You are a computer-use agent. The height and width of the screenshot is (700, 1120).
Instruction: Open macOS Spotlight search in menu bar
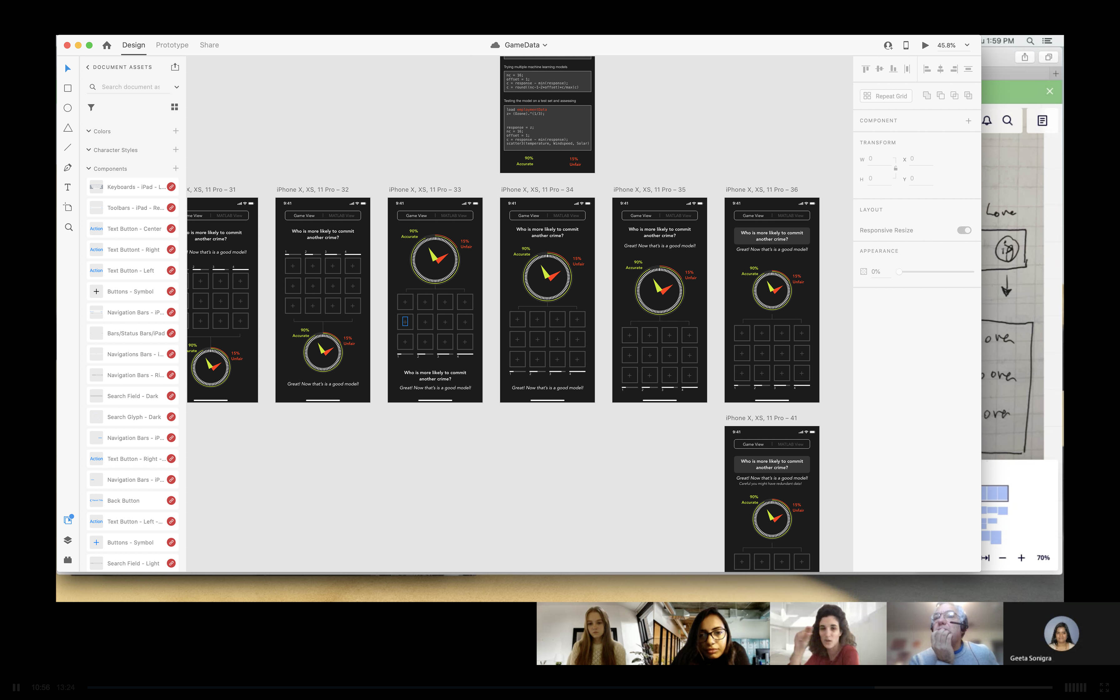click(1030, 41)
